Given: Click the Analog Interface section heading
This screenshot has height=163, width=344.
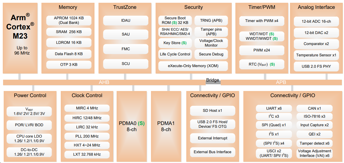Looking at the screenshot, I should pos(316,7).
